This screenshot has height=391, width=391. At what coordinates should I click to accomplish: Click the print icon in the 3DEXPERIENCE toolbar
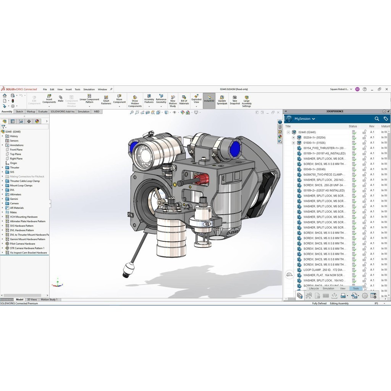pyautogui.click(x=343, y=296)
